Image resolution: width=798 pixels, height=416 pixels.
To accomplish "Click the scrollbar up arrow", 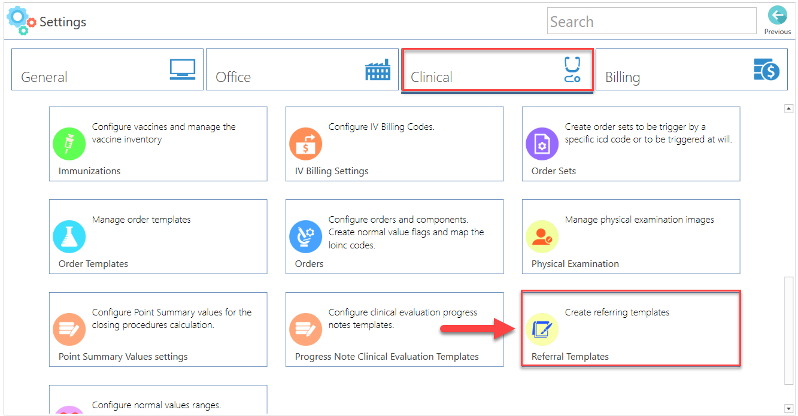I will point(789,108).
